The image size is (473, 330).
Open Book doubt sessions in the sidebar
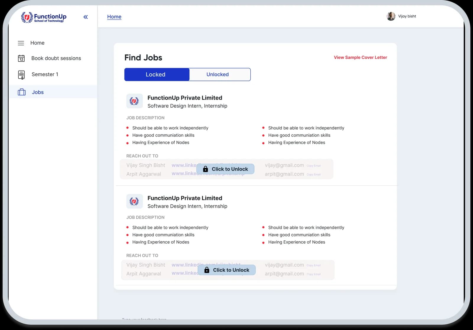[x=56, y=58]
